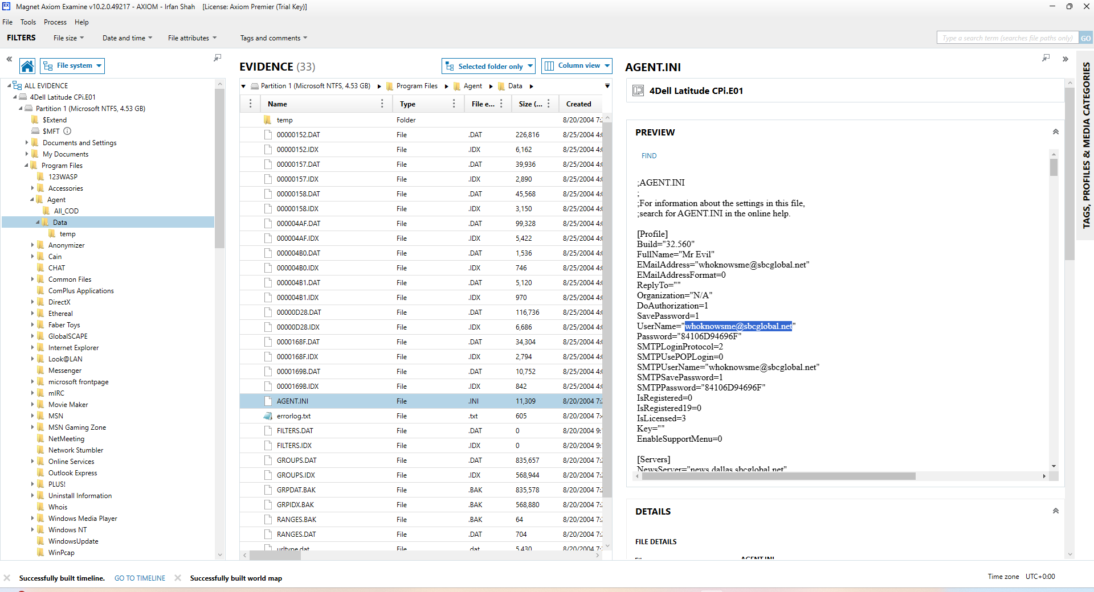Open the Process menu

click(x=55, y=22)
